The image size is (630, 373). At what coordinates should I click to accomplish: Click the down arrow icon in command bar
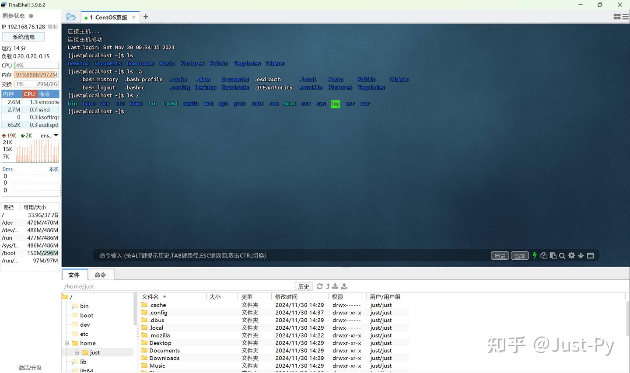coord(581,255)
